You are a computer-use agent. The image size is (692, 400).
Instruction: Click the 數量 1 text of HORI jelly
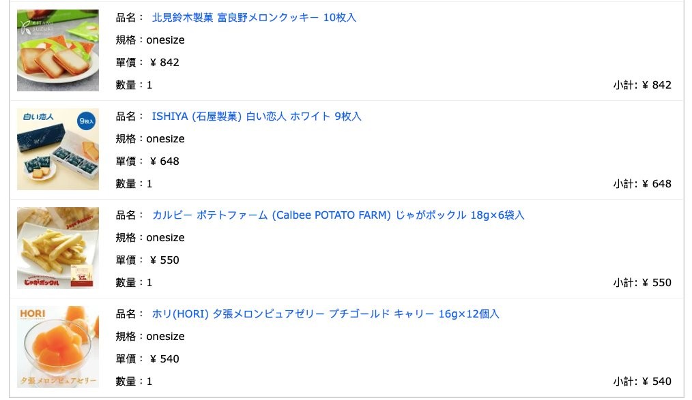[x=134, y=381]
